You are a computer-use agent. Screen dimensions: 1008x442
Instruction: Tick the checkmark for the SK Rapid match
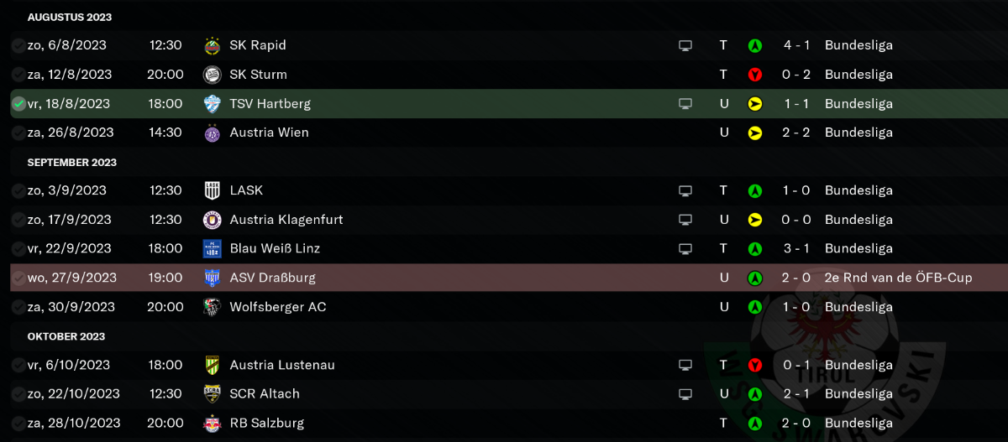(18, 45)
